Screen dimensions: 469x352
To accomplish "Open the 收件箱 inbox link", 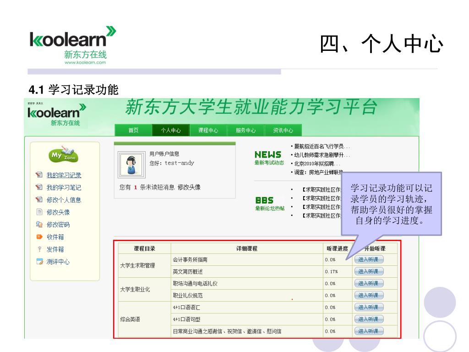I will coord(55,237).
